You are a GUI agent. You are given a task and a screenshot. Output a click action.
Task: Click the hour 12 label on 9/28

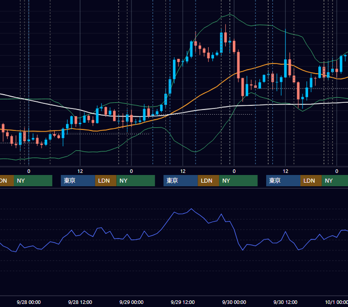pyautogui.click(x=80, y=171)
